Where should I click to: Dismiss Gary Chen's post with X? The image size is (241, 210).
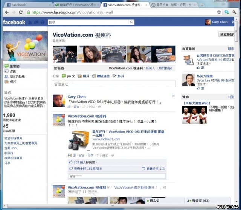(173, 96)
